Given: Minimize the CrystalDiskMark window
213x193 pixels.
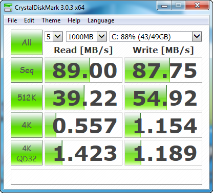Looking at the screenshot, I should 164,6.
